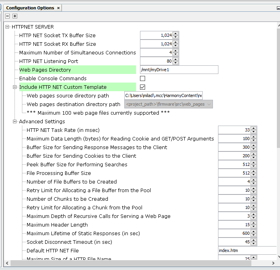
Task: Click the collapse all minus icon in toolbar
Action: click(x=7, y=16)
